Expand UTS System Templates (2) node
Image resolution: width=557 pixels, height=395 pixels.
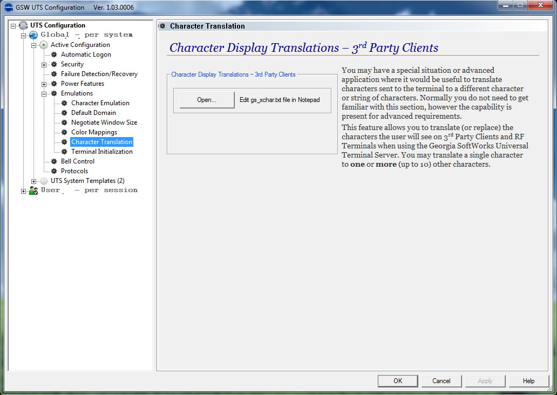[34, 181]
